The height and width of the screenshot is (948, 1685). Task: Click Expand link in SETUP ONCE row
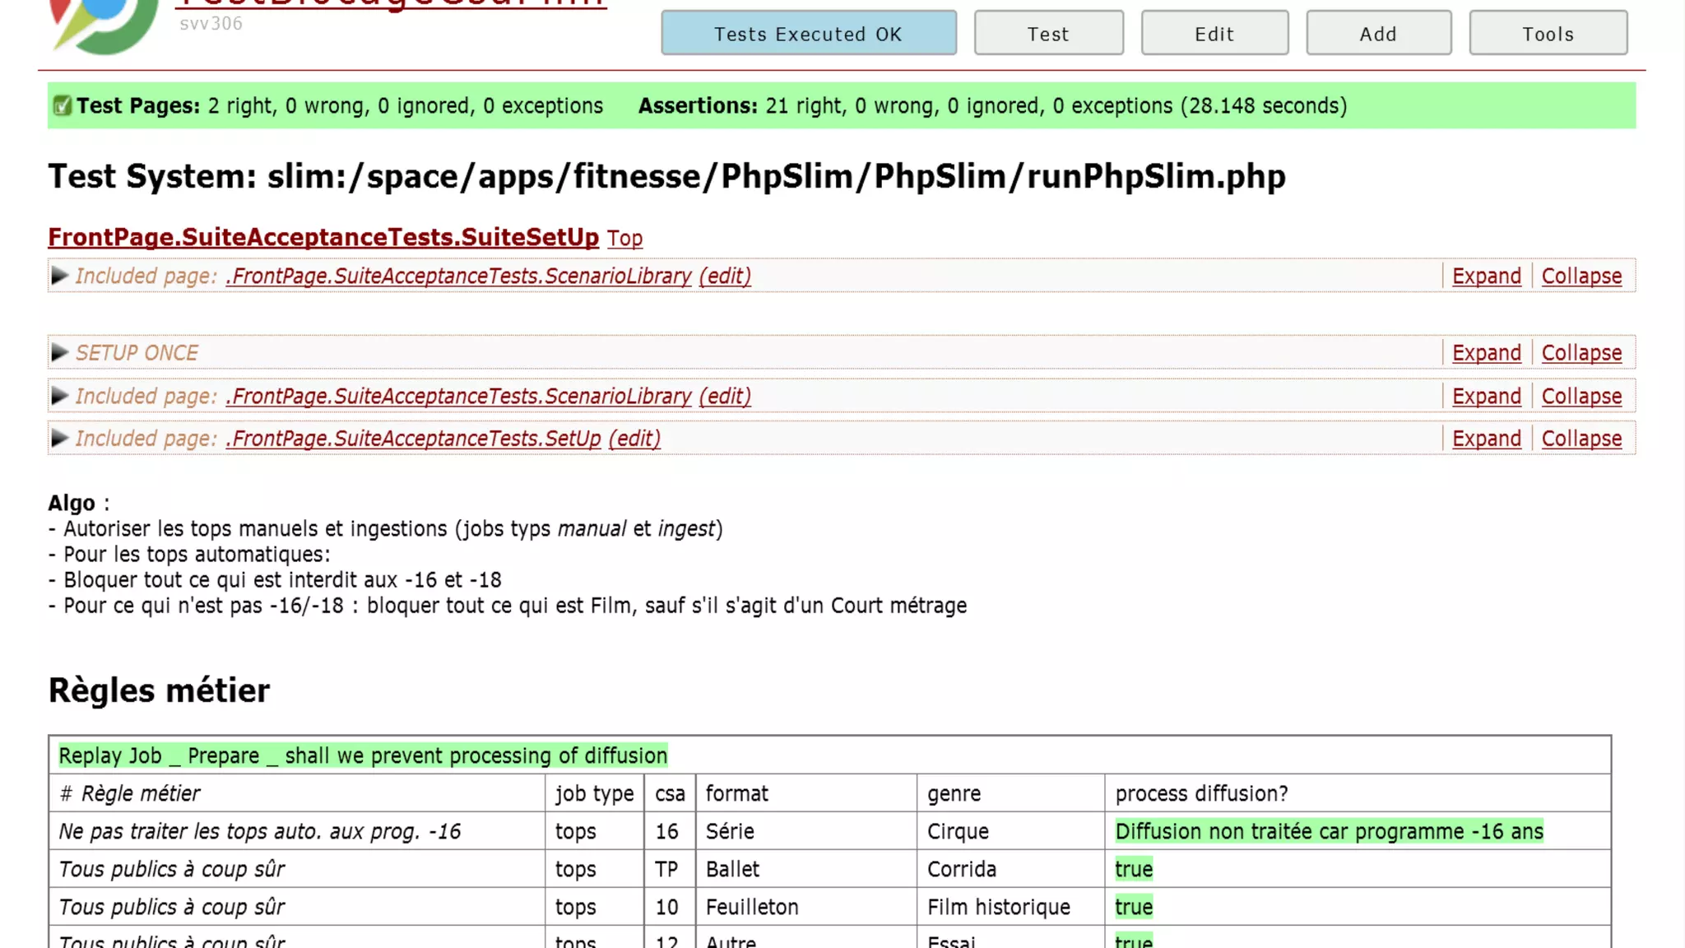coord(1486,353)
